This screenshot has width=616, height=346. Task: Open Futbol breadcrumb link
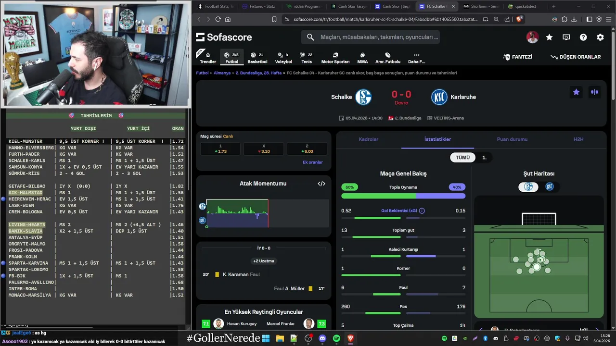click(202, 73)
